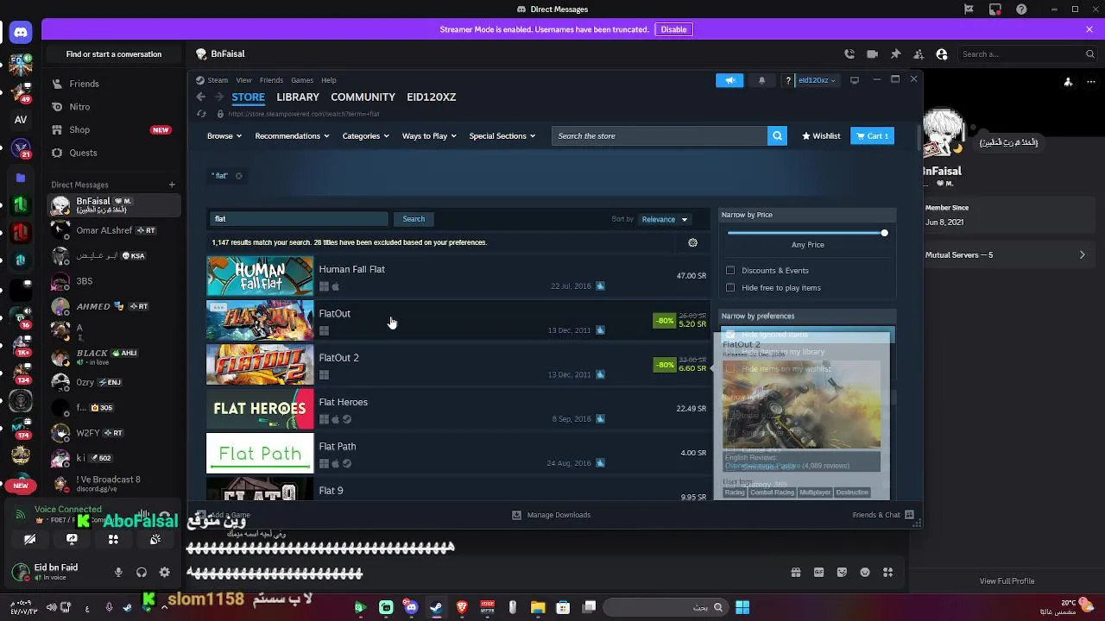Check Hide items on my wishlist

tap(730, 369)
